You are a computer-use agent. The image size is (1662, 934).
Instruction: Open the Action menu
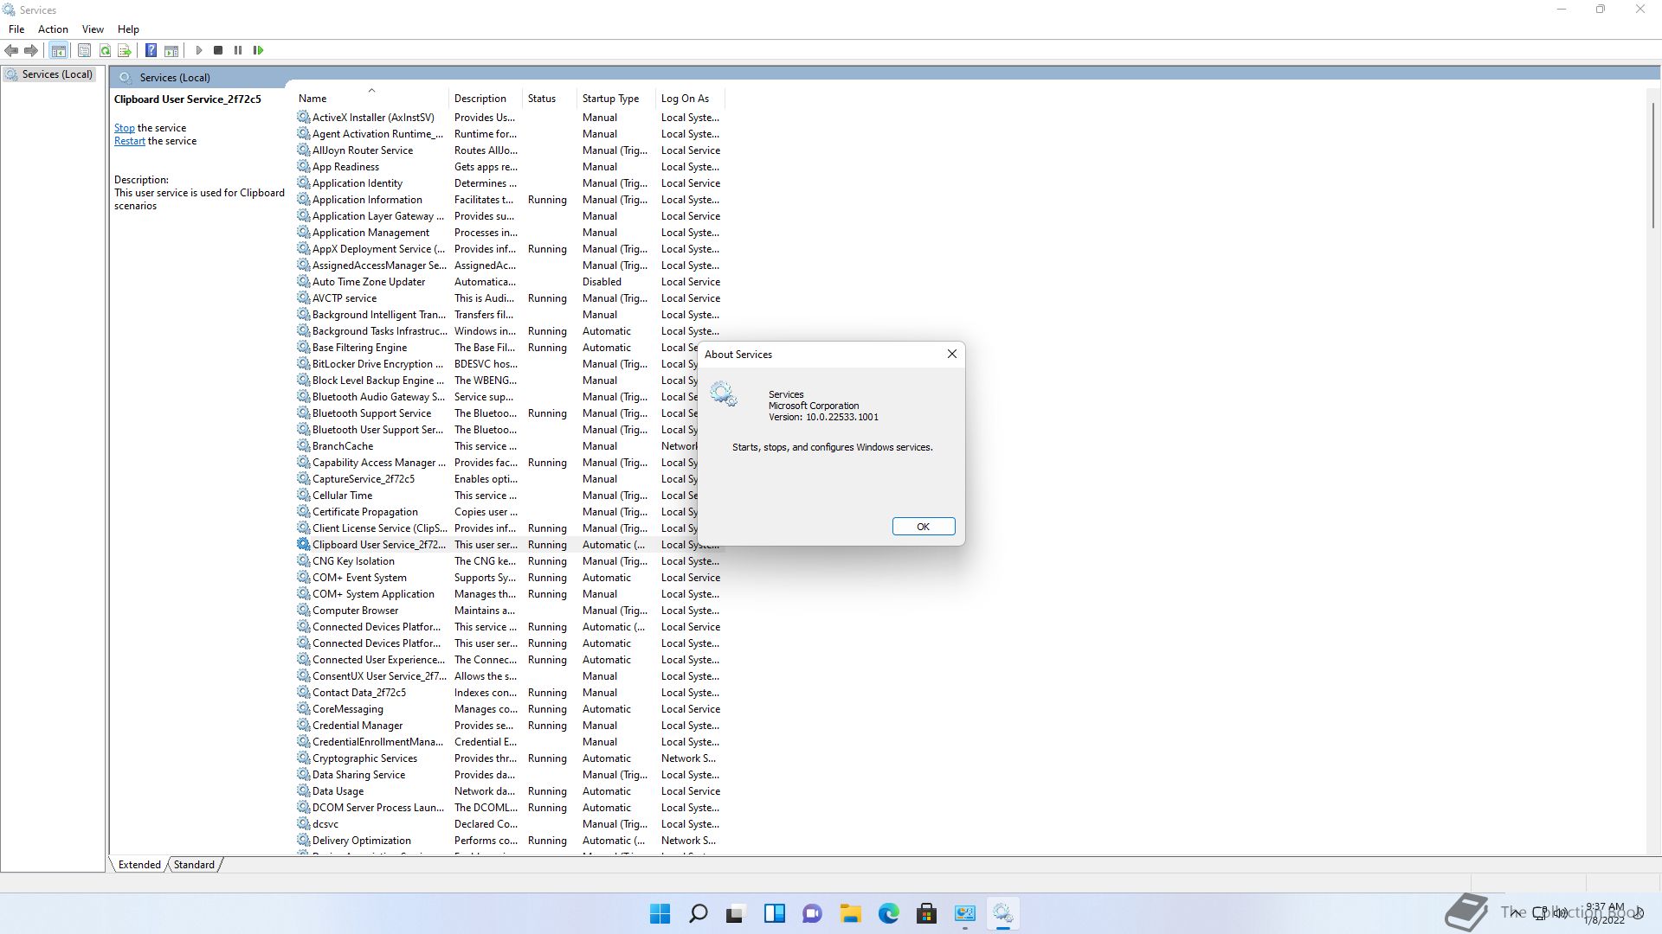tap(53, 29)
